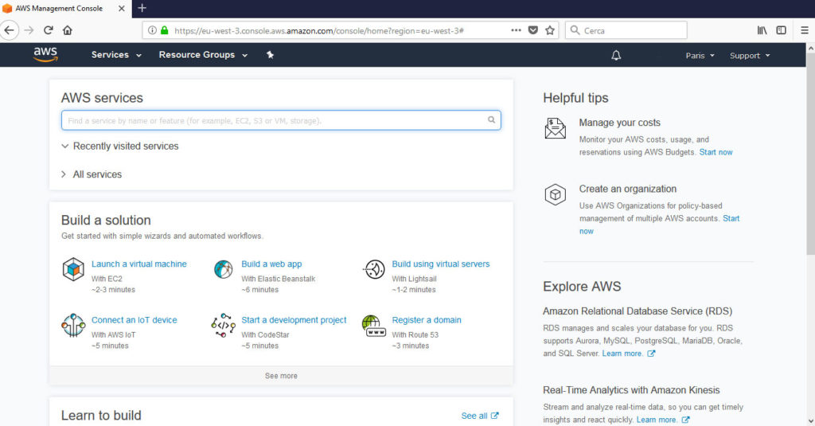Image resolution: width=815 pixels, height=426 pixels.
Task: Click the EC2 virtual machine cube icon
Action: pyautogui.click(x=73, y=269)
